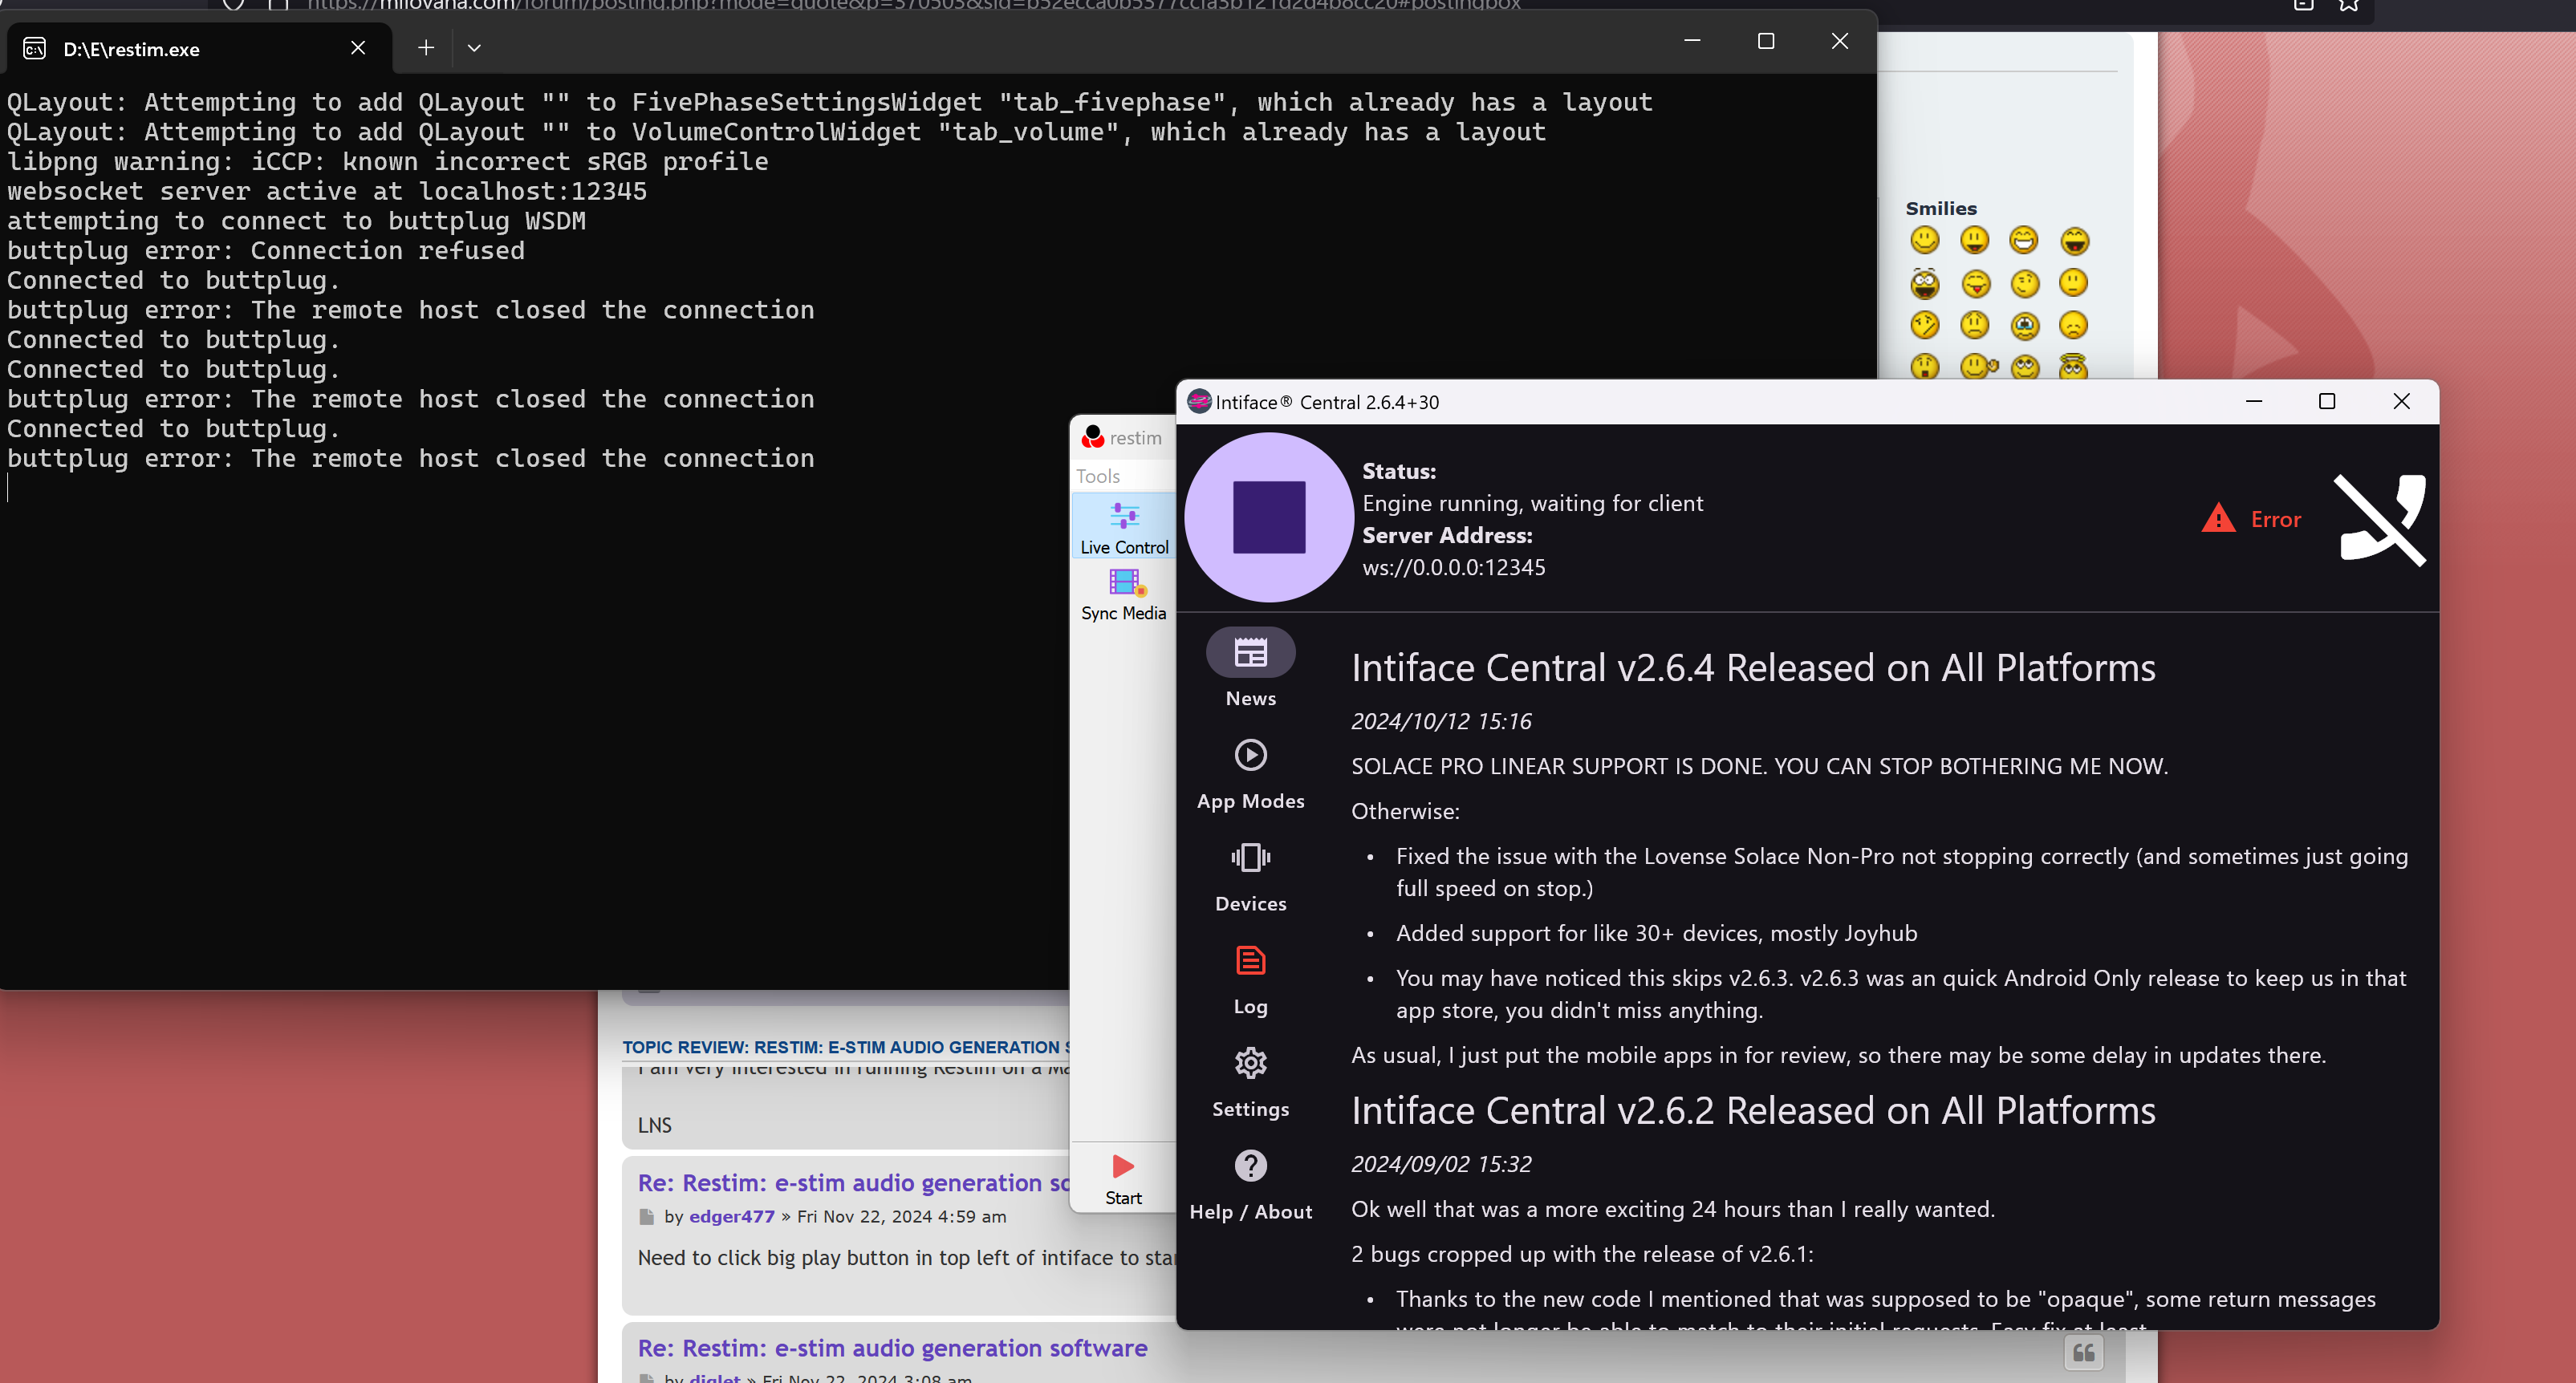Click the date '2024/10/12 15:16'
Image resolution: width=2576 pixels, height=1383 pixels.
click(1441, 721)
